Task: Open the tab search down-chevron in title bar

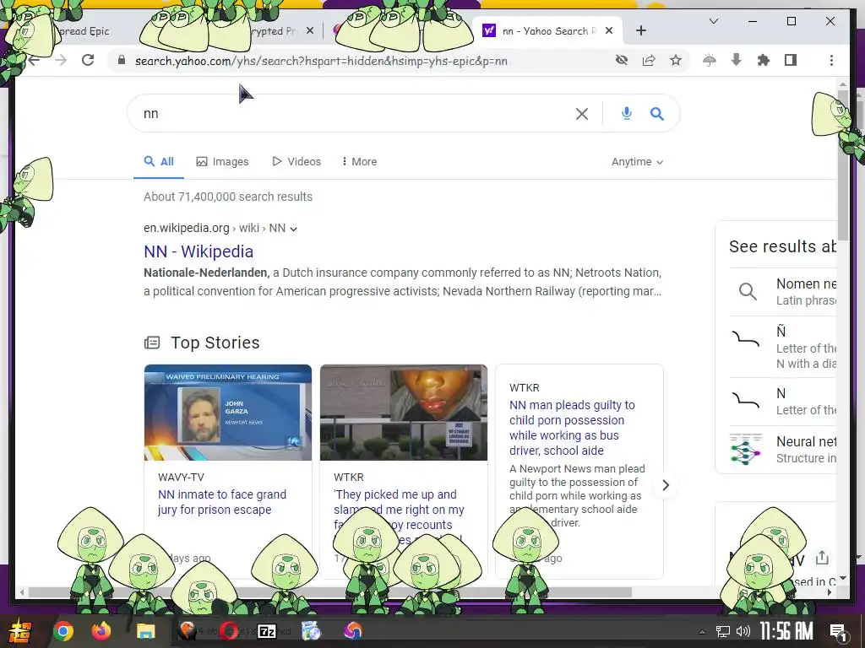Action: point(714,21)
